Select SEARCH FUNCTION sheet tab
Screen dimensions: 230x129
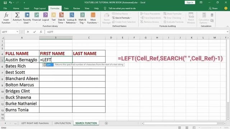[x=86, y=123]
